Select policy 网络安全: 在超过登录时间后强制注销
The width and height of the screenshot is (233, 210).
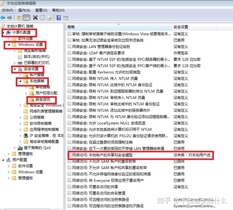coord(102,142)
